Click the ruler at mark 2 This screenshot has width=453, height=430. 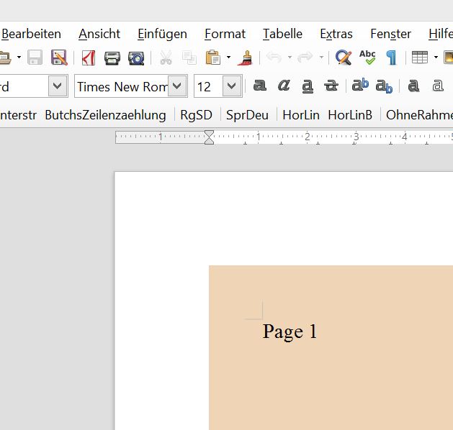pos(308,137)
